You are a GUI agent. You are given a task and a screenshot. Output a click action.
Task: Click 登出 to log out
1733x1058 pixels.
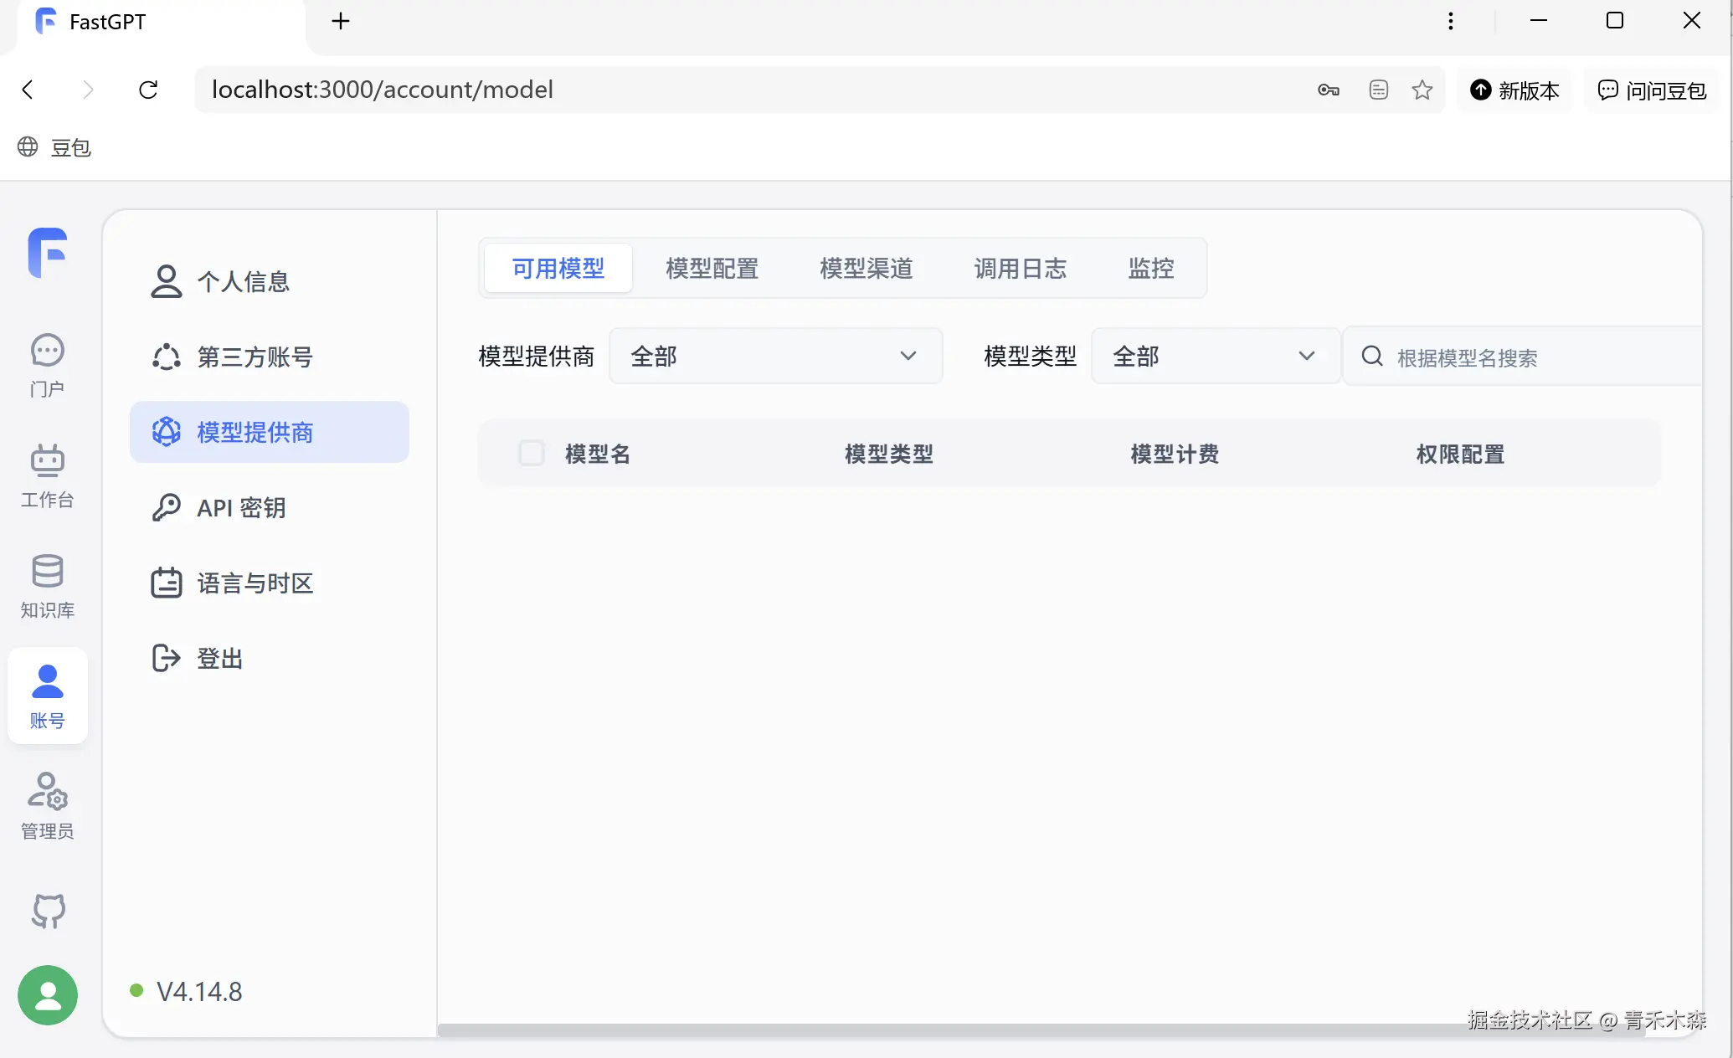(219, 659)
